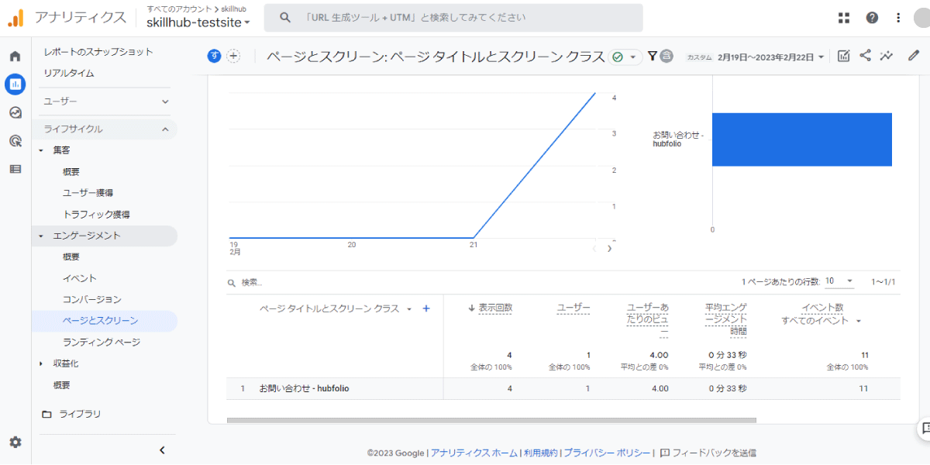Open リアルタイム report
The width and height of the screenshot is (930, 465).
(x=69, y=73)
